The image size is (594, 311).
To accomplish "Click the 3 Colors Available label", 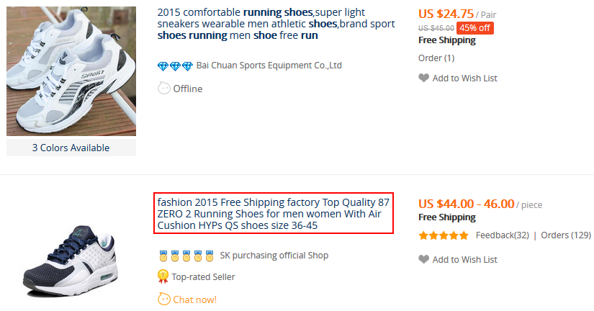I will pos(71,148).
